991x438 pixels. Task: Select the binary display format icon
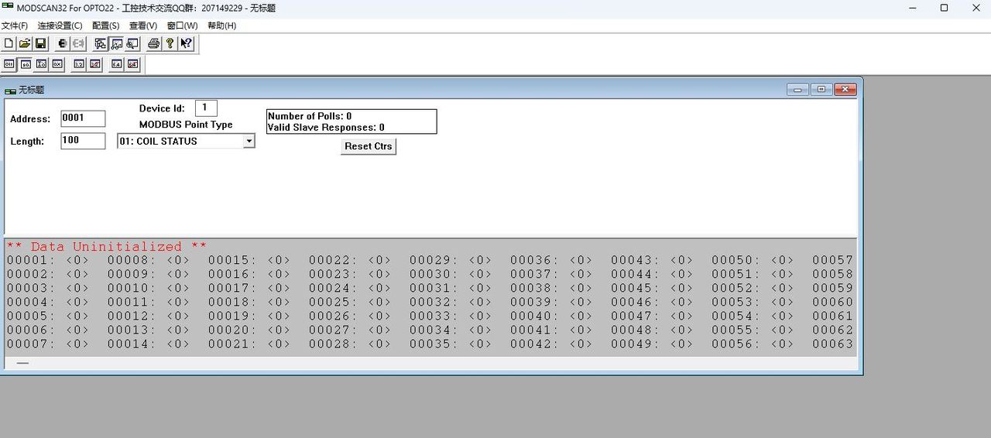pos(9,64)
